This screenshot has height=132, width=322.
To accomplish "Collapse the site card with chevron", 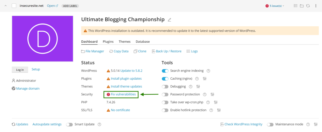I will tap(6, 6).
